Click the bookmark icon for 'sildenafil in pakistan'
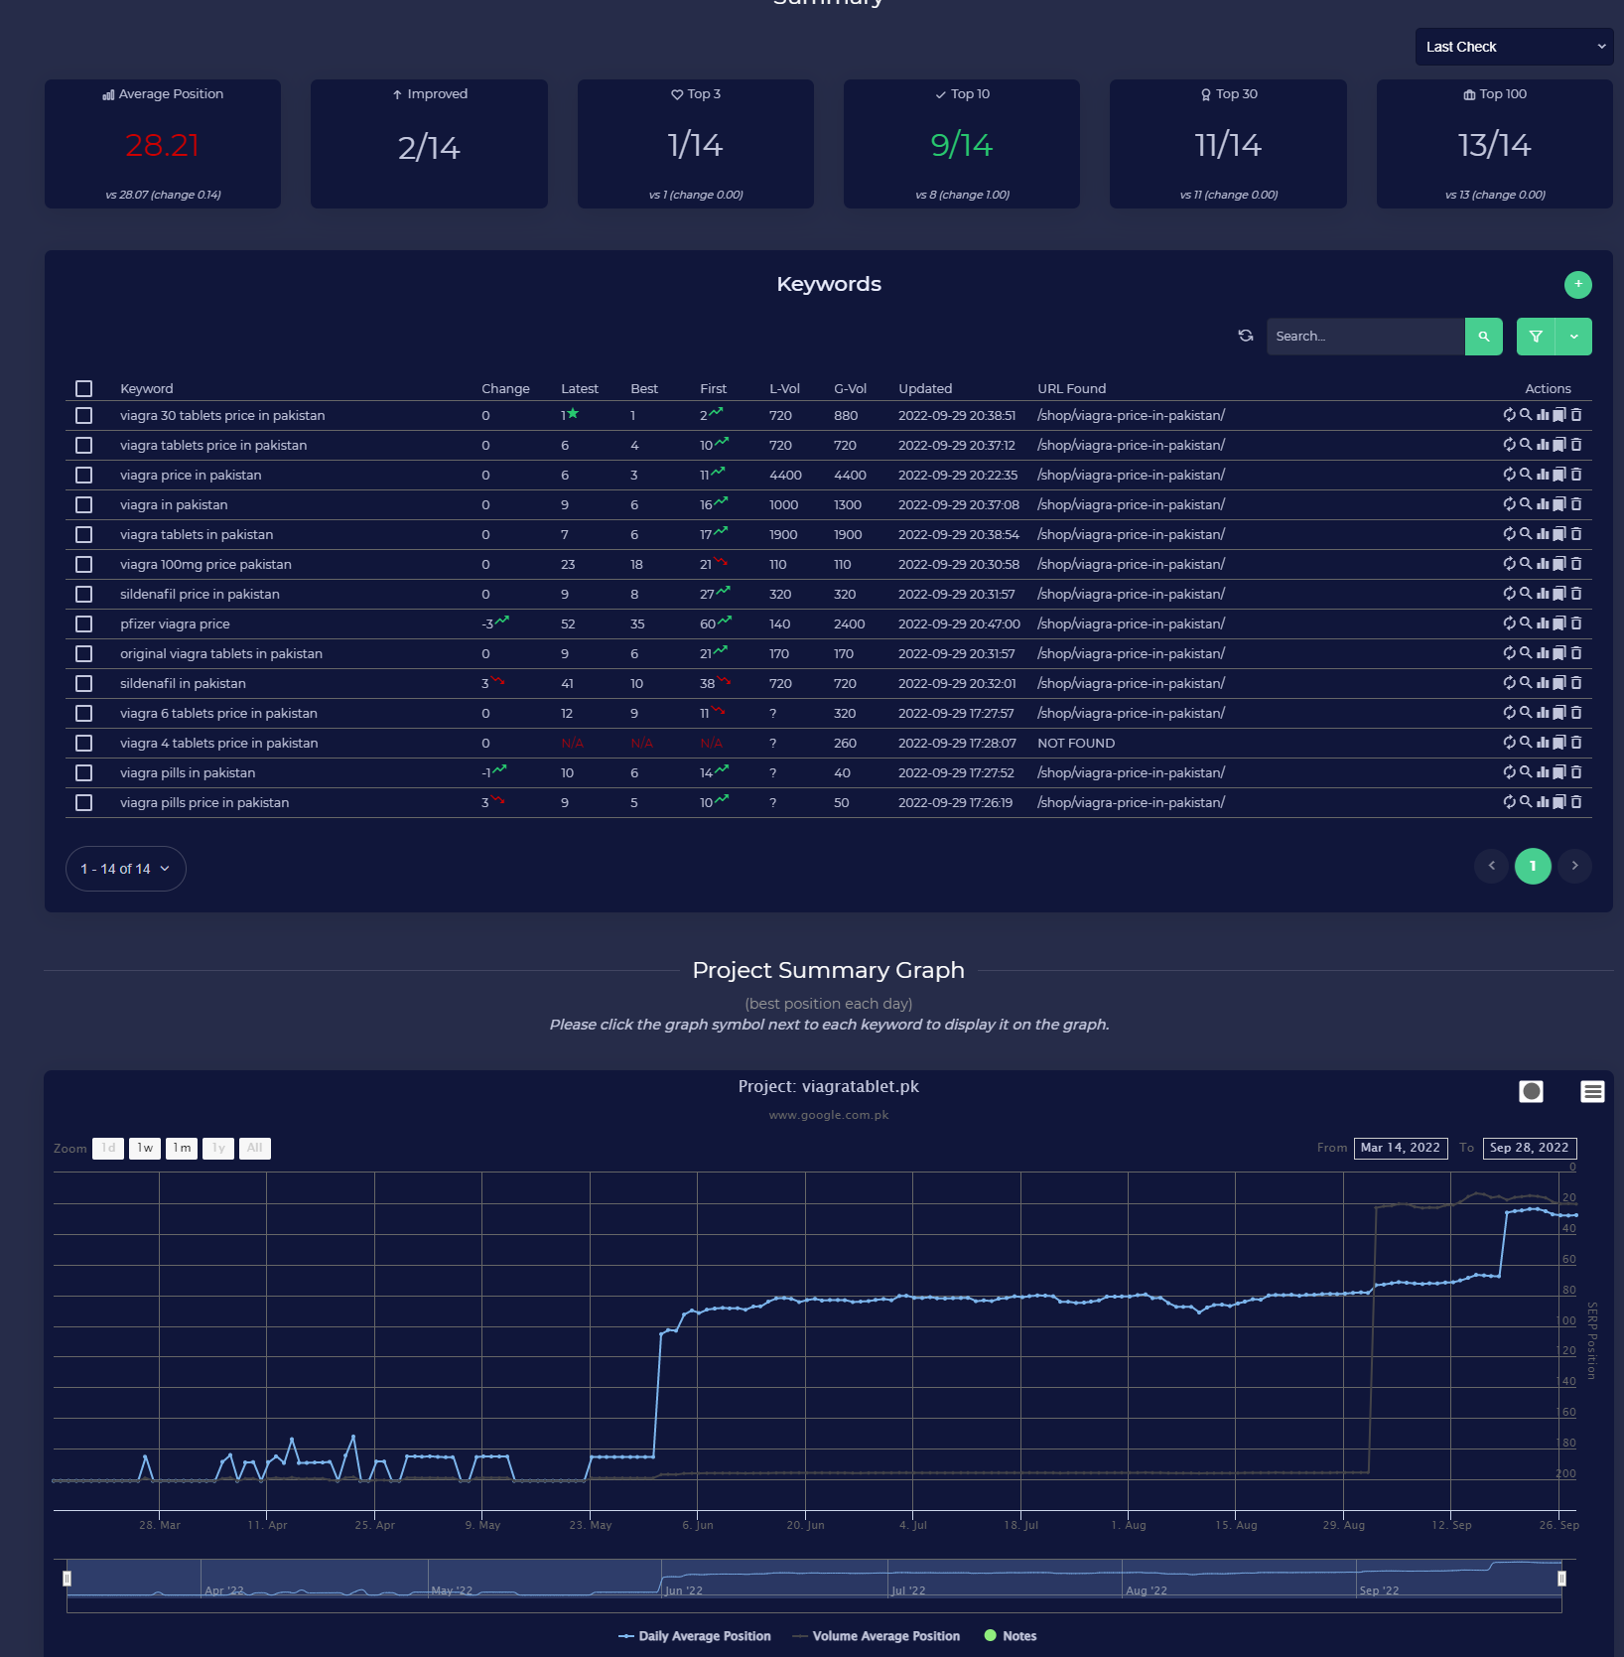 1559,683
